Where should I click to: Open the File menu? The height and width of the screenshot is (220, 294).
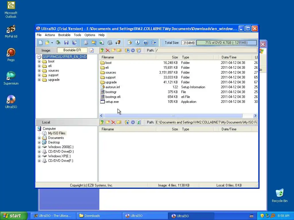pyautogui.click(x=39, y=35)
